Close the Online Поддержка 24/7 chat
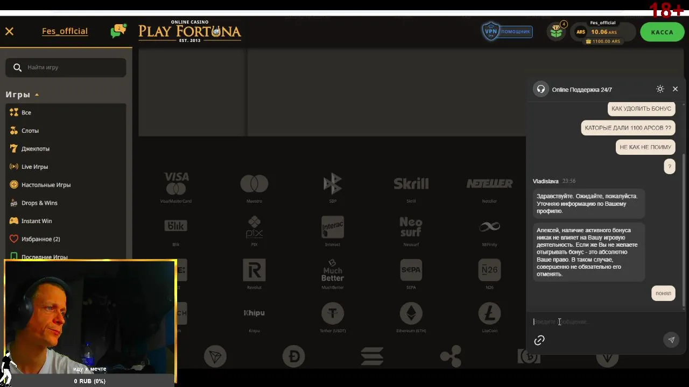Screen dimensions: 689x387 [x=675, y=89]
